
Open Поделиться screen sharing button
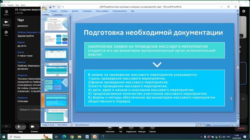(131, 129)
